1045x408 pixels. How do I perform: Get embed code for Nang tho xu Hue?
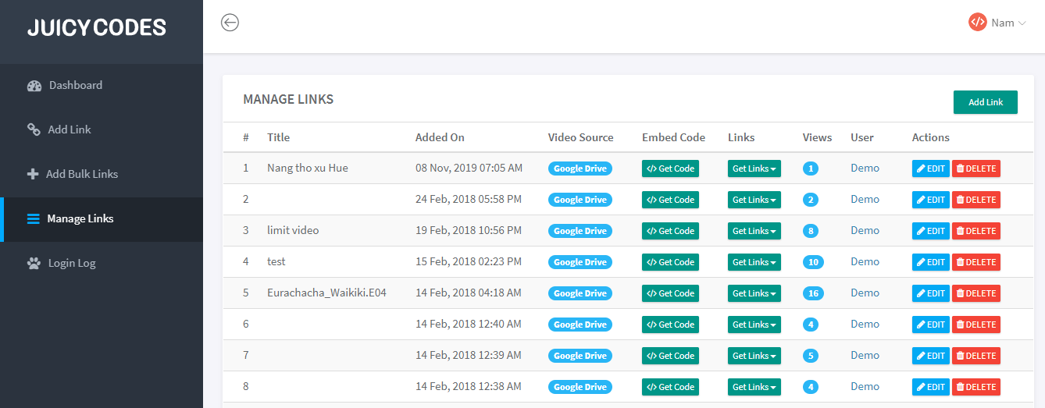click(x=670, y=169)
